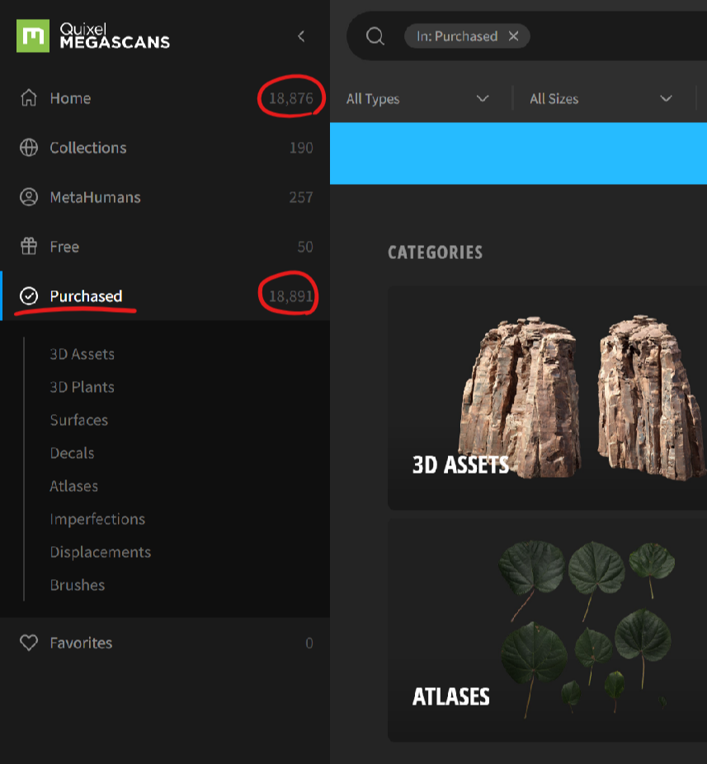Click the Home house icon

point(29,98)
